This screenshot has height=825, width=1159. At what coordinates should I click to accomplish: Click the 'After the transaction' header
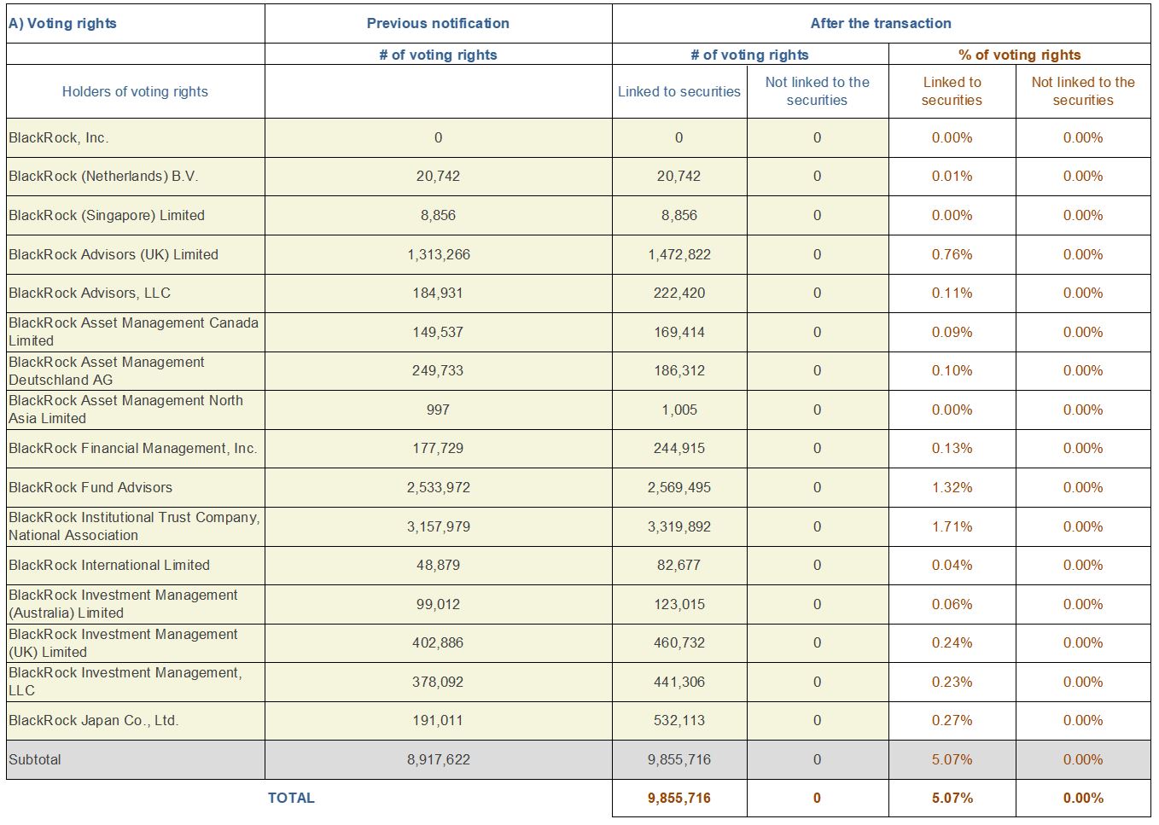pyautogui.click(x=881, y=24)
